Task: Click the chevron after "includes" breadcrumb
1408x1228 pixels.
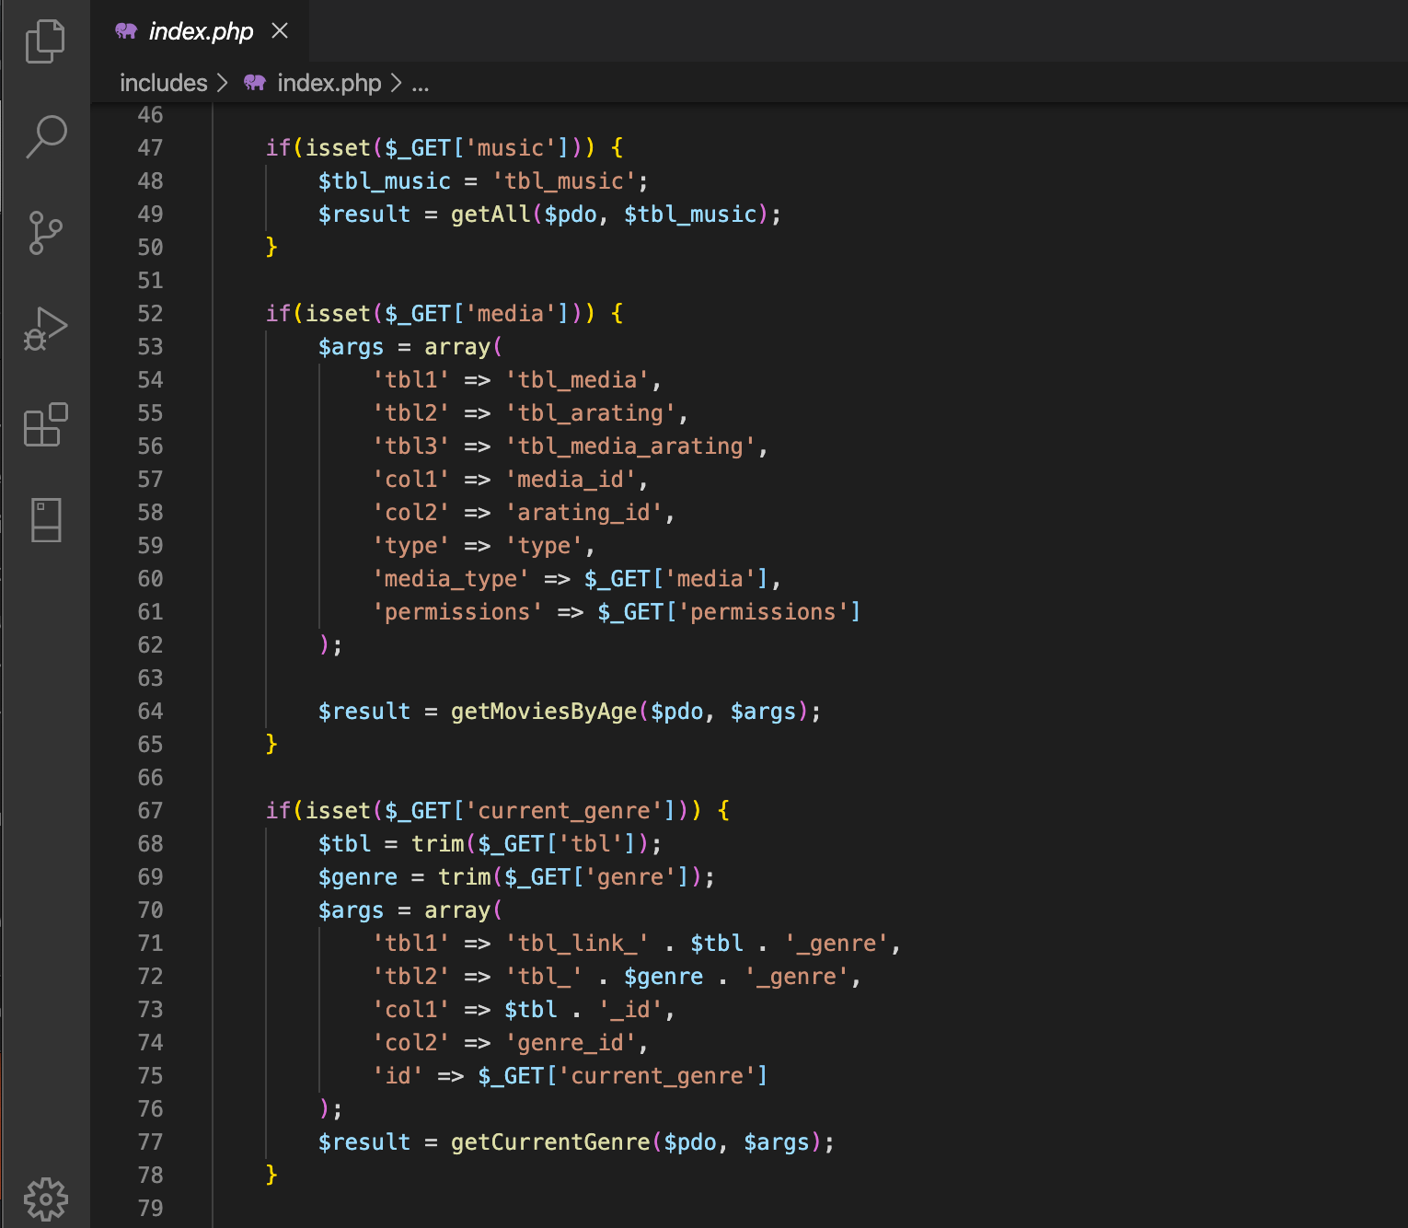Action: (x=222, y=83)
